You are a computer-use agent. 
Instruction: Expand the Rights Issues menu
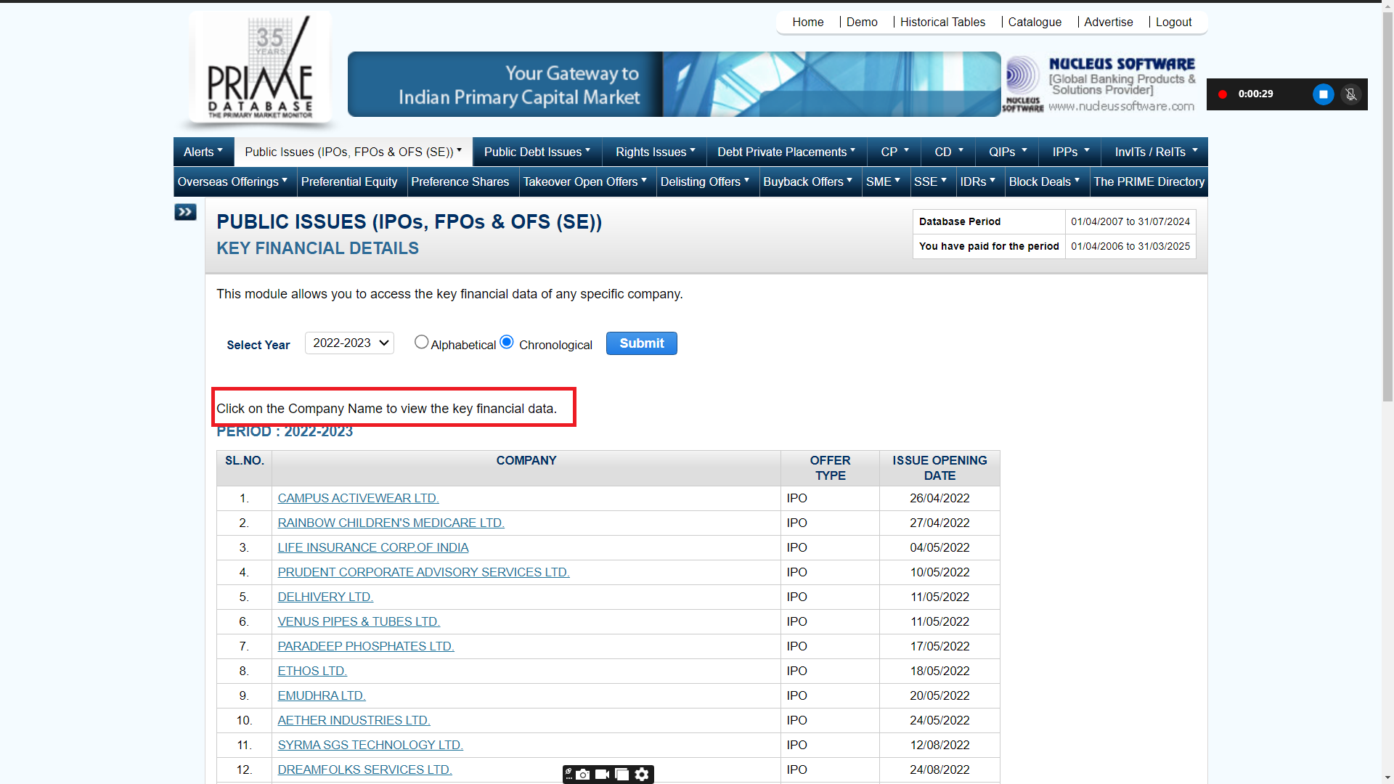pos(655,152)
